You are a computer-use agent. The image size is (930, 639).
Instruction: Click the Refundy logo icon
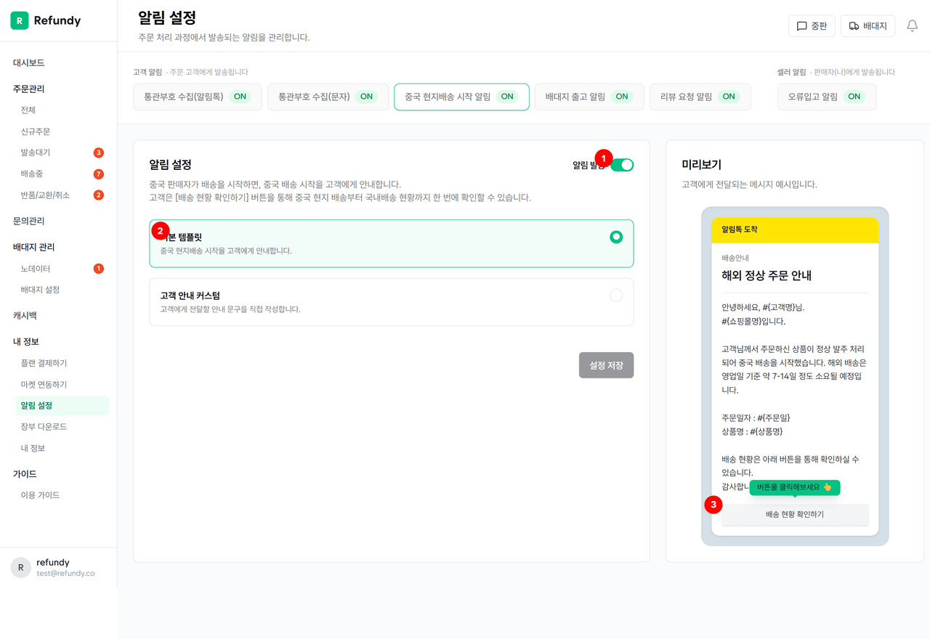click(x=20, y=20)
